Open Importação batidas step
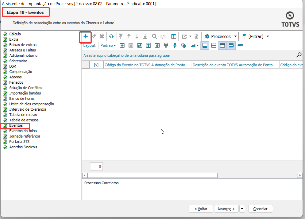Screen dimensions: 305x219 pyautogui.click(x=25, y=93)
